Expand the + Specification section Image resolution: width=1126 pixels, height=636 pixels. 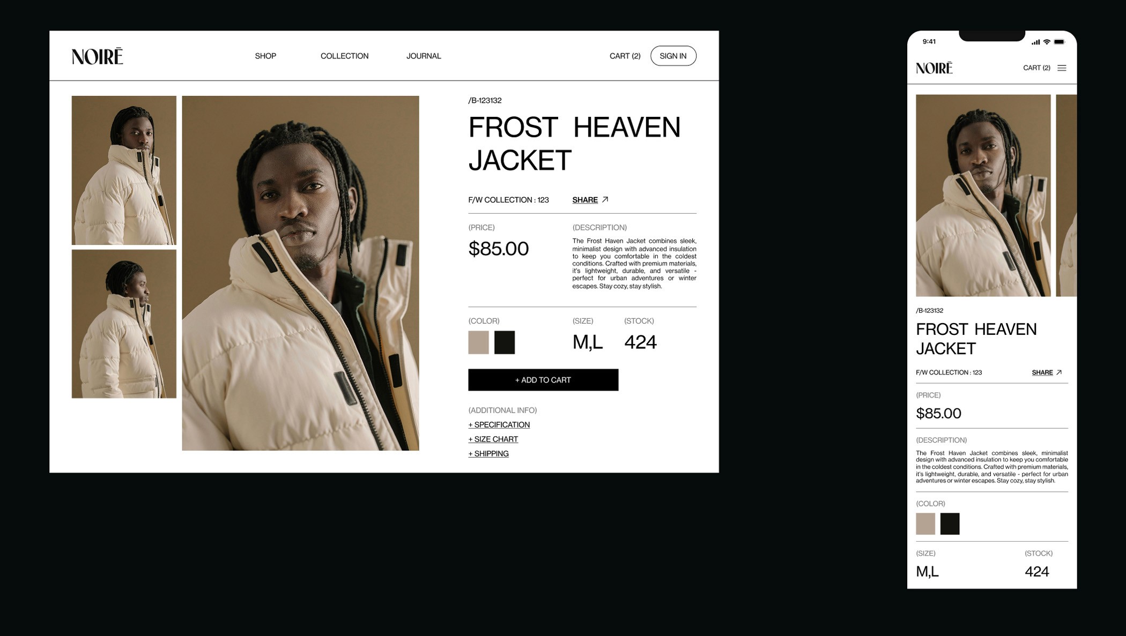click(x=499, y=425)
